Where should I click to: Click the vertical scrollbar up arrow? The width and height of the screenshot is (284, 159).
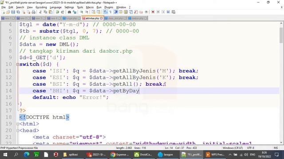(x=281, y=23)
